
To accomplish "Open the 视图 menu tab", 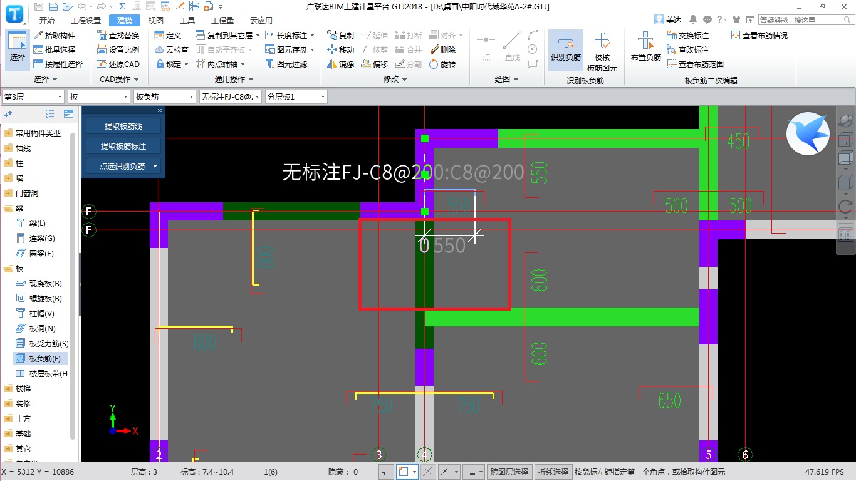I will click(156, 19).
